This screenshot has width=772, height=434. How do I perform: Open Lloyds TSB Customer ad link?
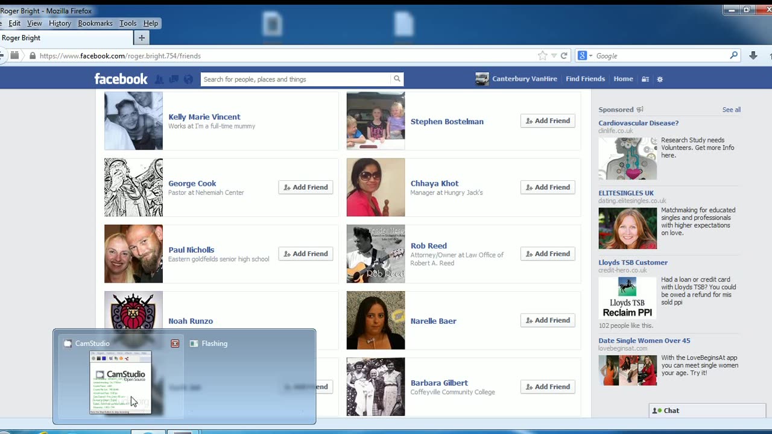[x=633, y=263]
